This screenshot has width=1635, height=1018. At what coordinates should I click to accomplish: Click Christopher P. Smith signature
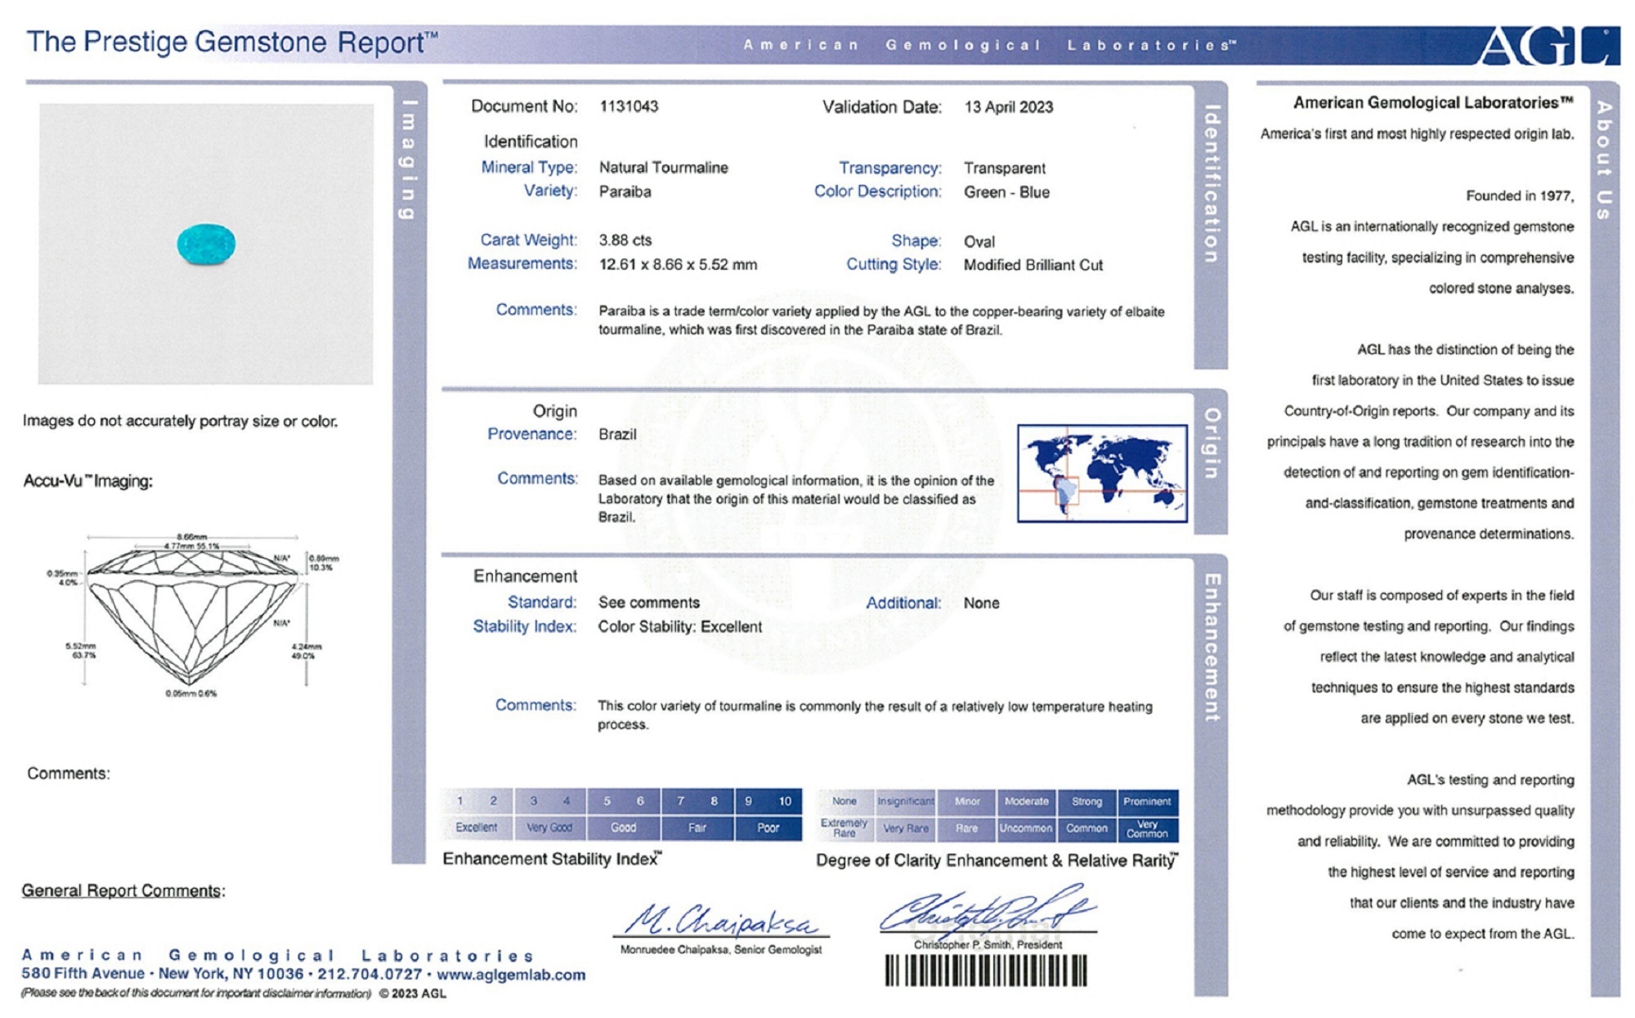click(986, 912)
